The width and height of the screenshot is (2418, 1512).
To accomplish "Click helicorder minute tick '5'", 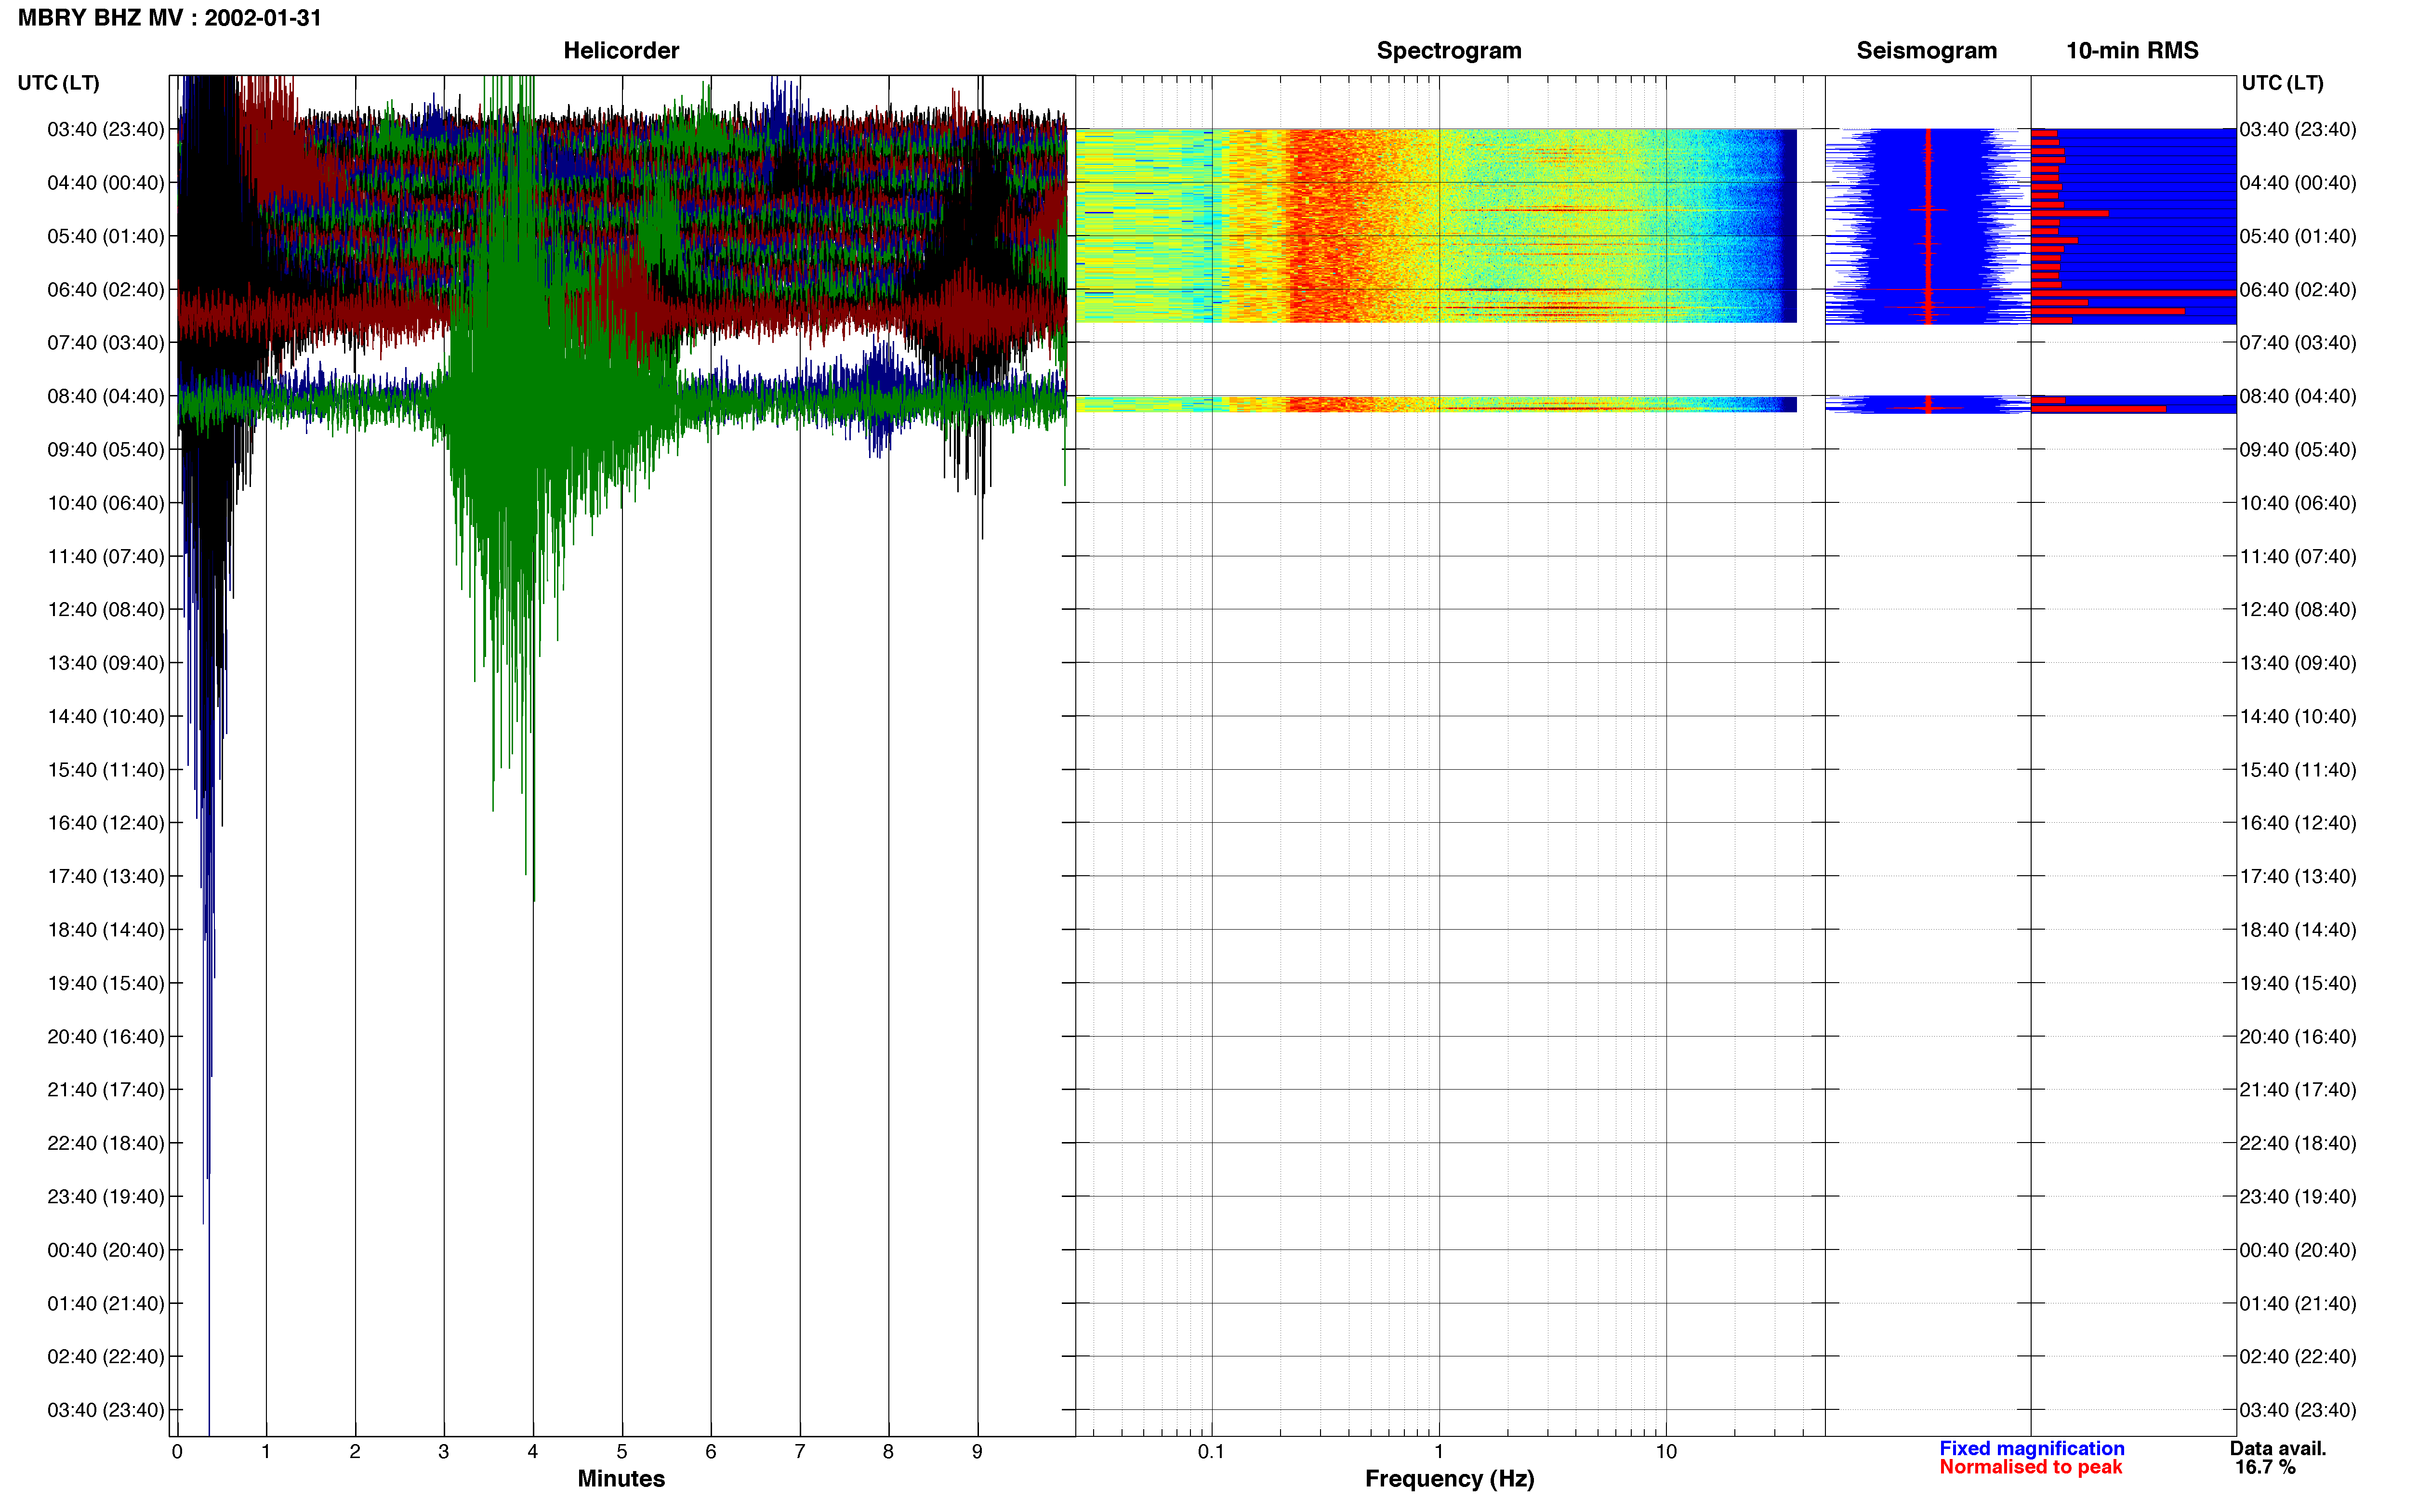I will [622, 1452].
